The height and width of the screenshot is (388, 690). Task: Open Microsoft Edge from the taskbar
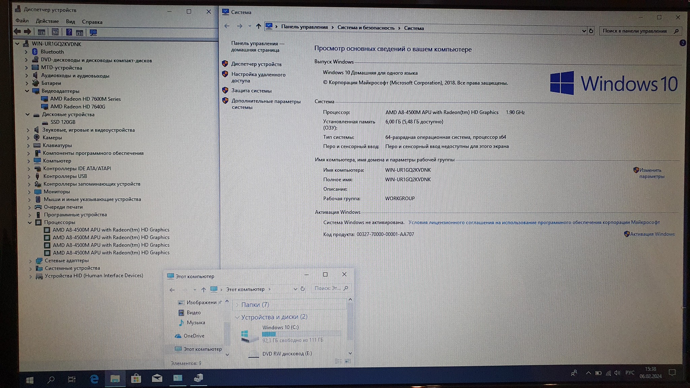pos(94,379)
